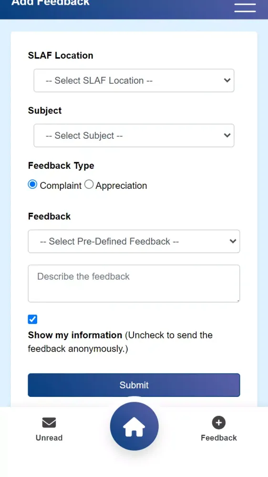
Task: Click the Subject dropdown chevron
Action: [227, 135]
